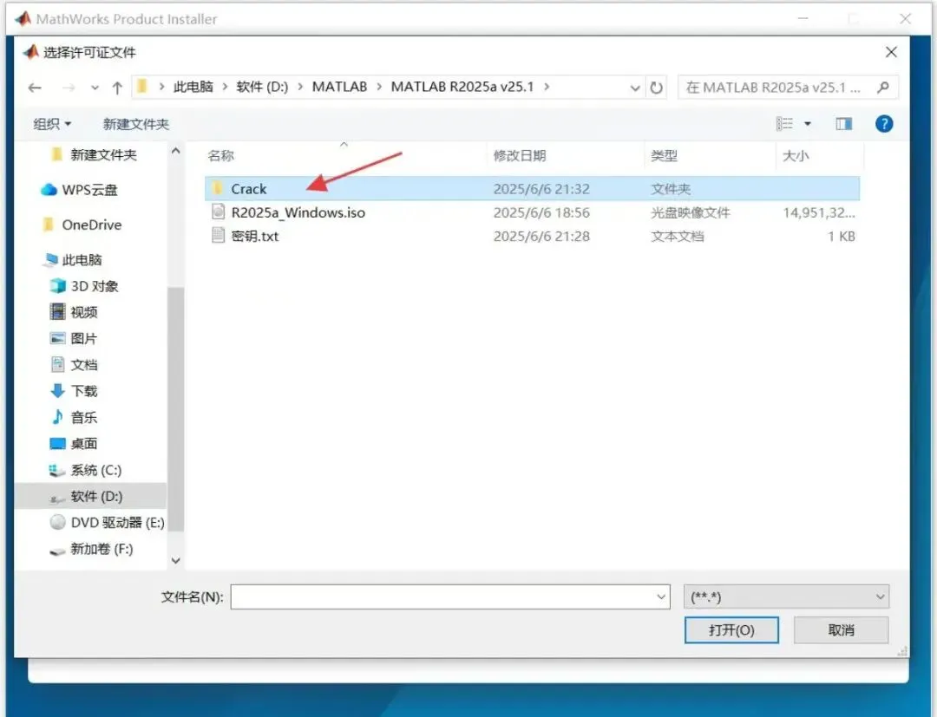Select MATLAB R2025a v25.1 breadcrumb
The height and width of the screenshot is (717, 937).
(x=462, y=87)
